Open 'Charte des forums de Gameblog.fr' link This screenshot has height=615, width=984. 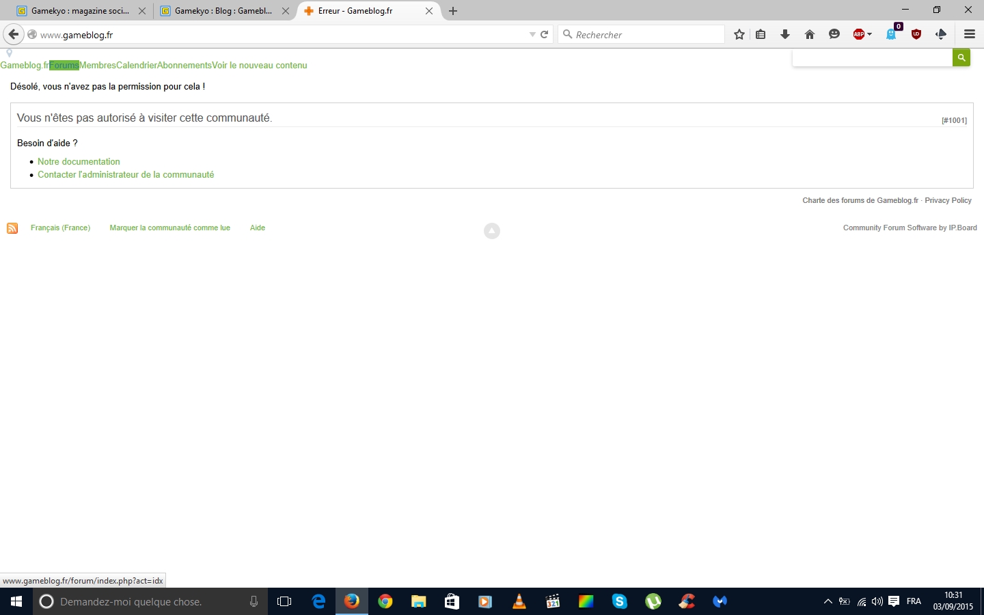[860, 201]
